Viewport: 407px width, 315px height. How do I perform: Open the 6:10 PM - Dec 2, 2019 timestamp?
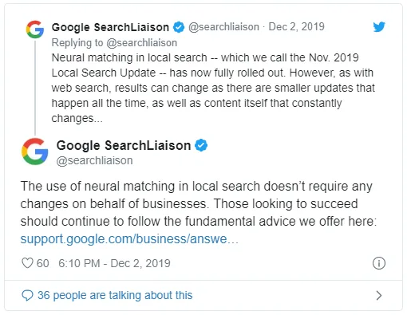(114, 263)
